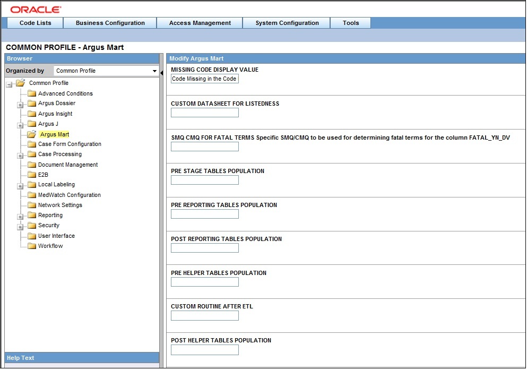This screenshot has height=370, width=527.
Task: Click the Argus Mart open-folder icon
Action: point(32,134)
